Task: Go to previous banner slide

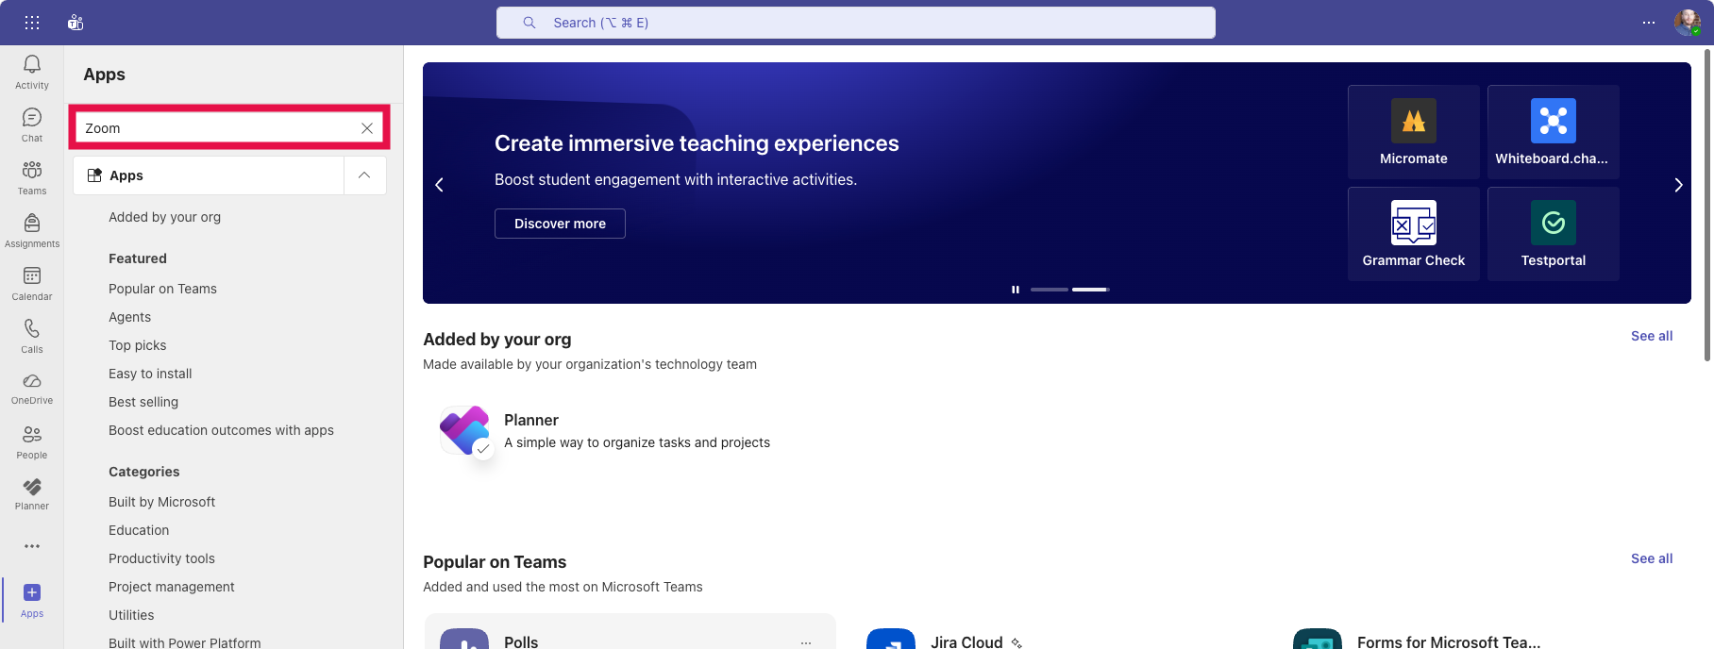Action: 439,185
